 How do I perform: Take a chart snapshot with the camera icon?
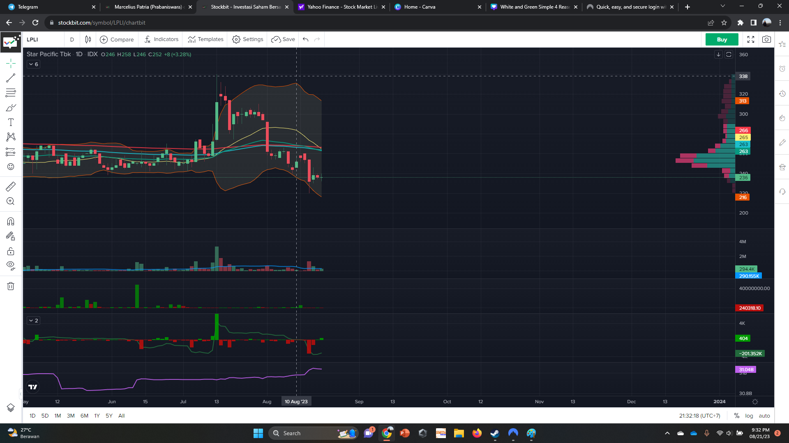pyautogui.click(x=766, y=39)
